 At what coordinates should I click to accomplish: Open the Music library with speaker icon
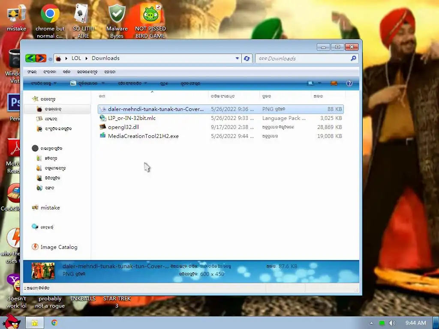[45, 188]
